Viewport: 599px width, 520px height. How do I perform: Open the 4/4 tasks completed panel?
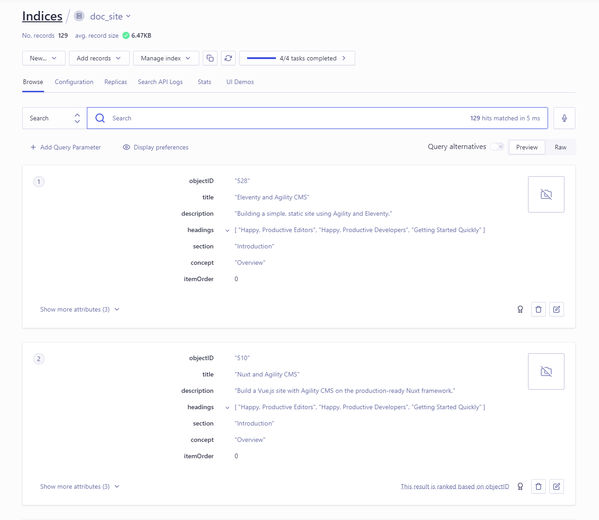point(297,58)
